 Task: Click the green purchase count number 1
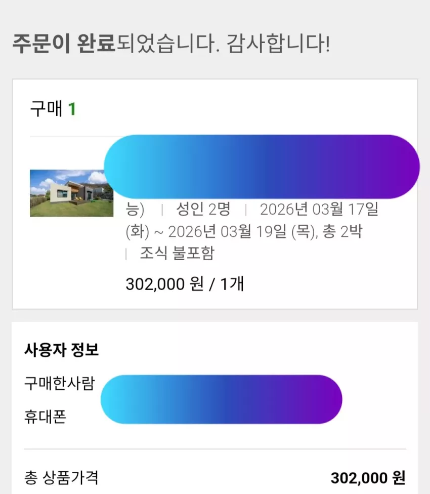(72, 109)
